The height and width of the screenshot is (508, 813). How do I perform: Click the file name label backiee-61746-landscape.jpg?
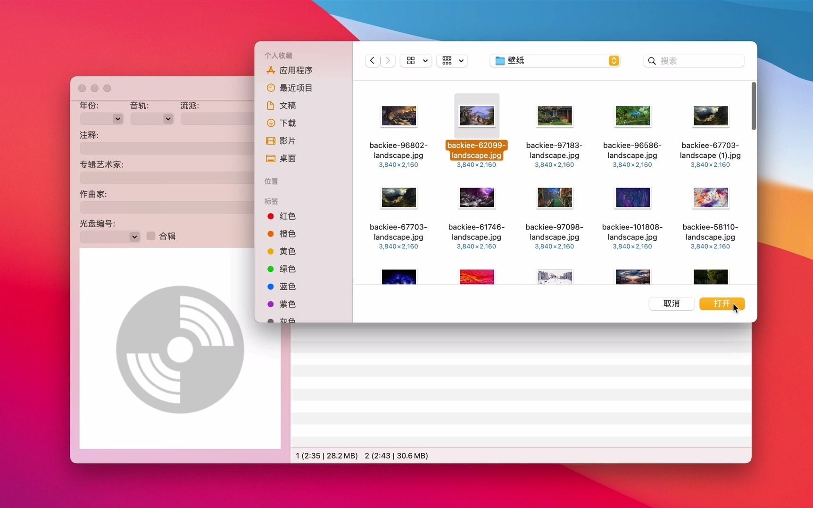pyautogui.click(x=476, y=232)
